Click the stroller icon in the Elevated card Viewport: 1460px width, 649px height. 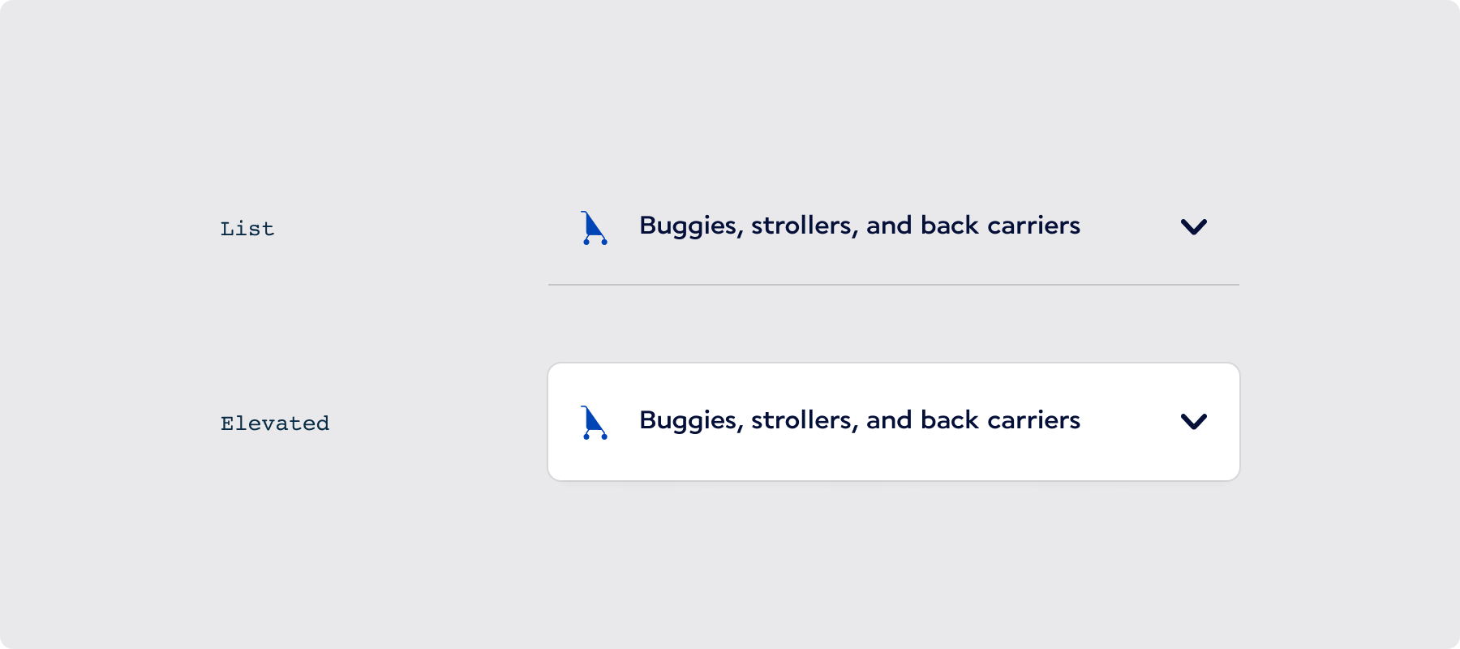pyautogui.click(x=594, y=422)
